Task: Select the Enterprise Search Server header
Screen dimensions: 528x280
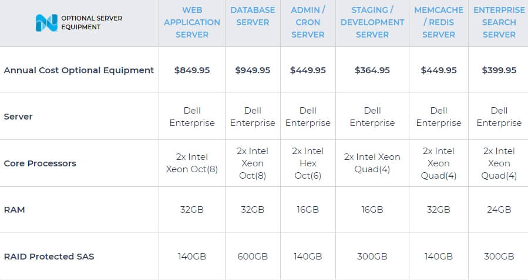Action: pos(499,22)
